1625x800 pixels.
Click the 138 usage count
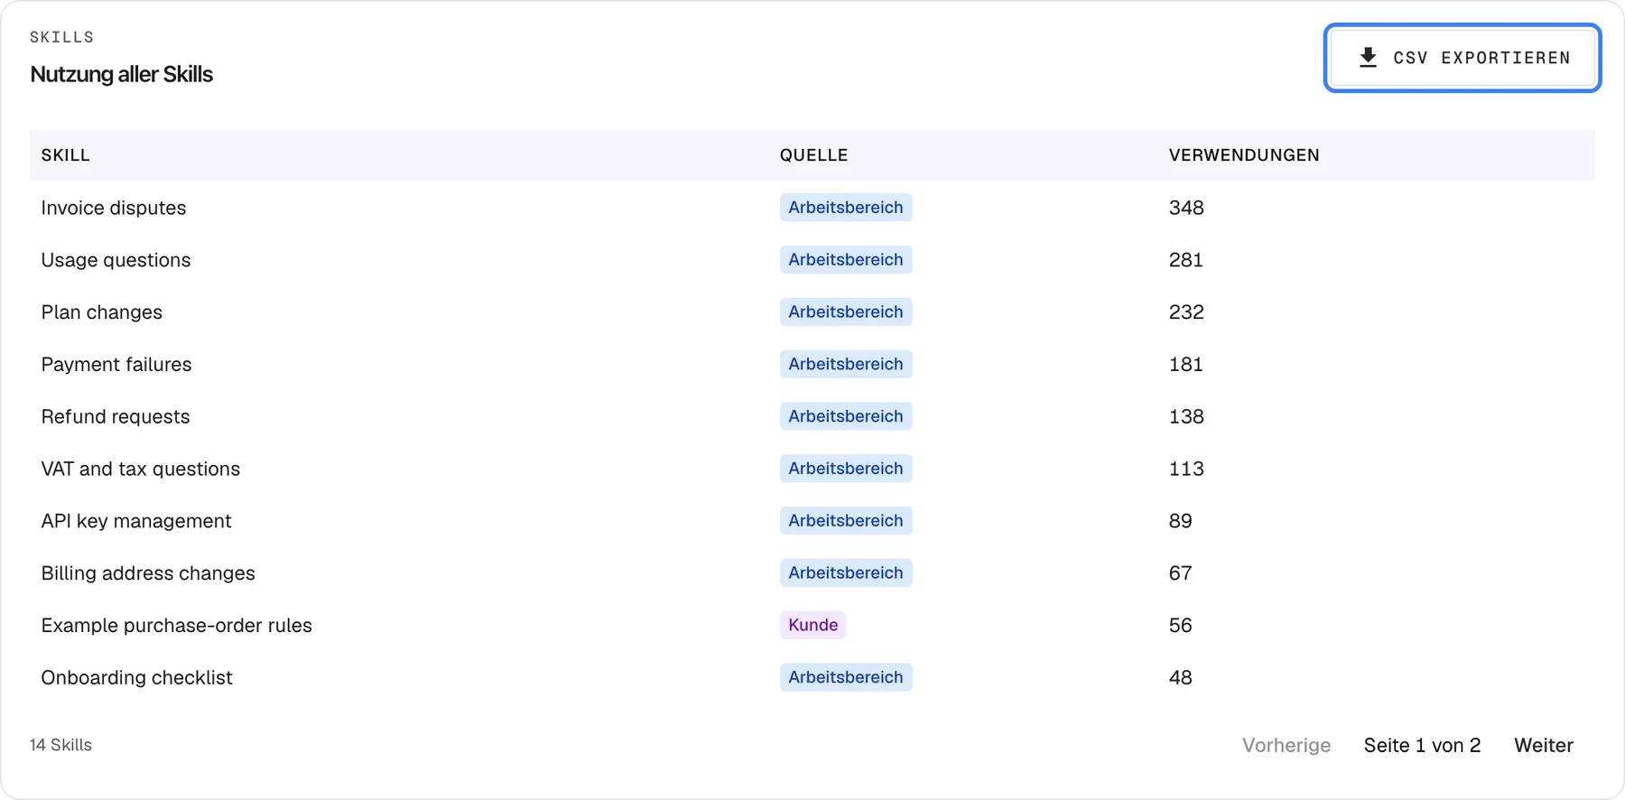pyautogui.click(x=1186, y=417)
